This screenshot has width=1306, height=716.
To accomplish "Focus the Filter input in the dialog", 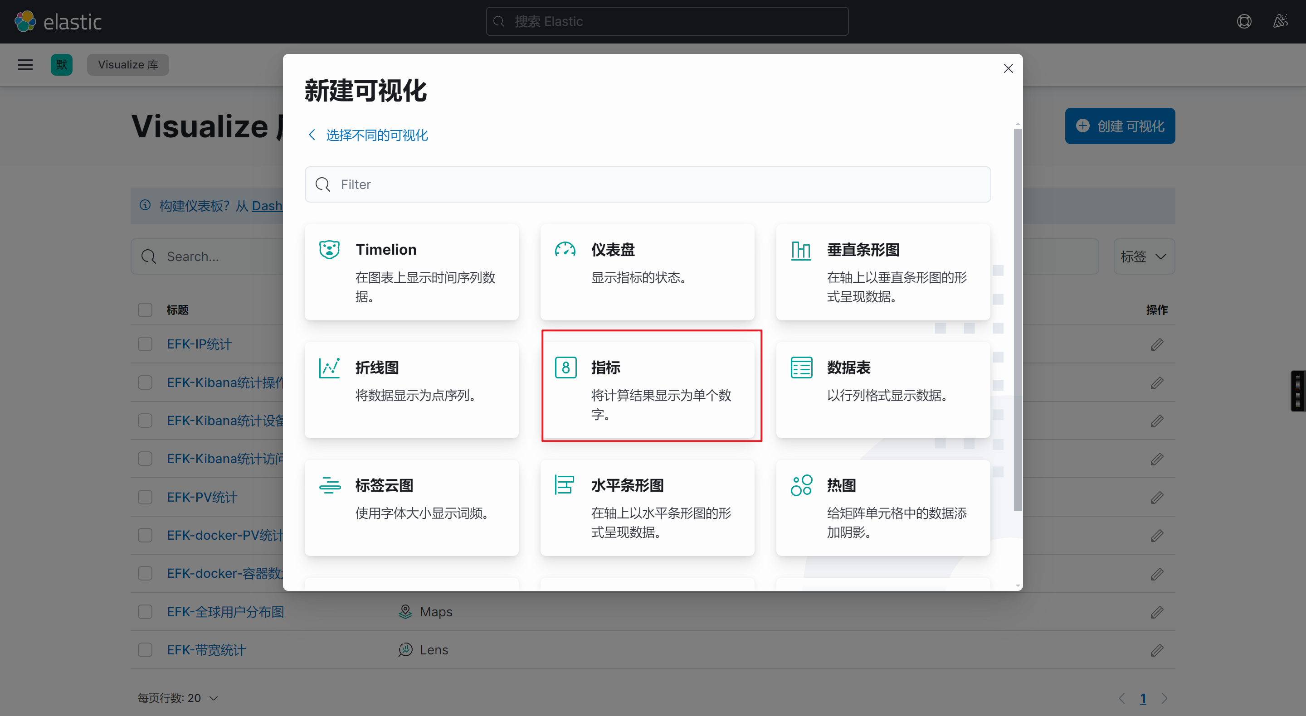I will [x=648, y=184].
